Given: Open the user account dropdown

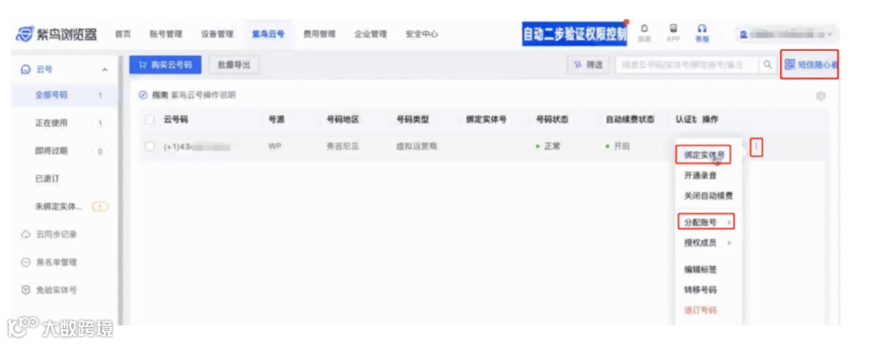Looking at the screenshot, I should pyautogui.click(x=787, y=34).
